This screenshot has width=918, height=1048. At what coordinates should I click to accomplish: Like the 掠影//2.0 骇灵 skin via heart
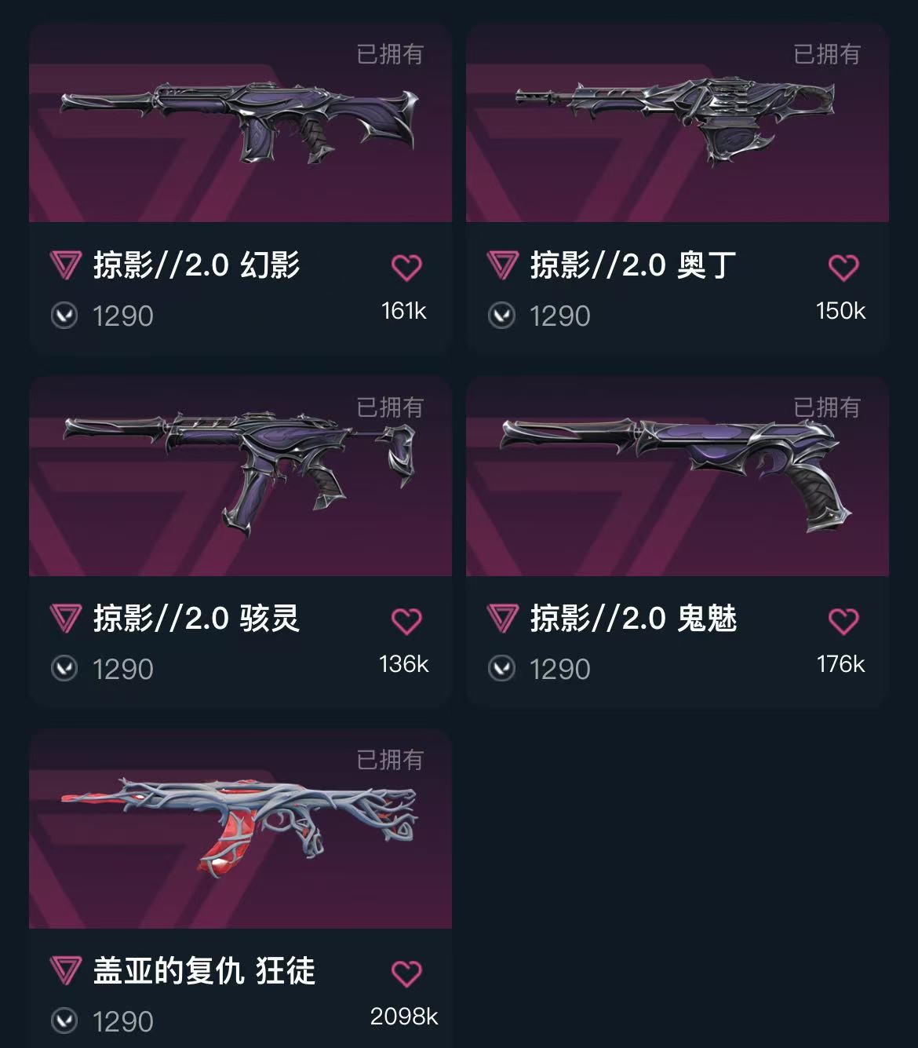click(x=406, y=621)
